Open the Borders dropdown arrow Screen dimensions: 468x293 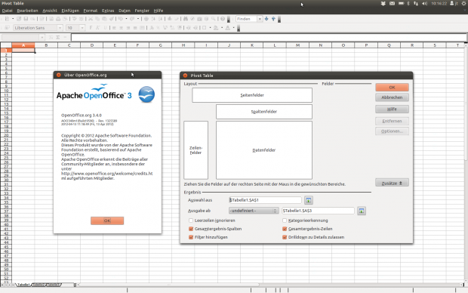pyautogui.click(x=210, y=28)
